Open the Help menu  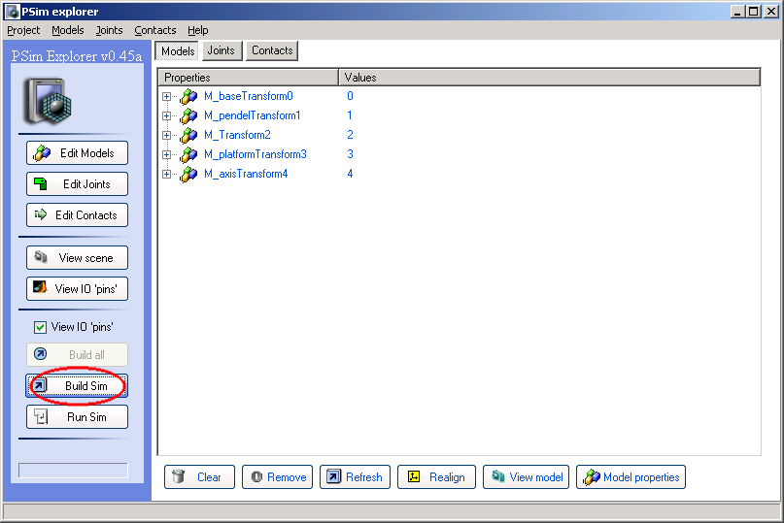[x=197, y=30]
